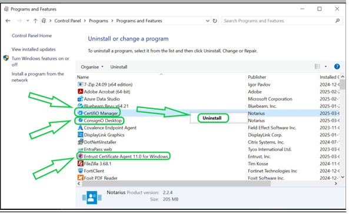
Task: Click publisher Tyco International Ltd.
Action: point(270,149)
